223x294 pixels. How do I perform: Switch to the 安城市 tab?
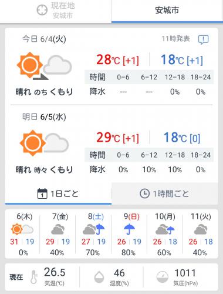pos(167,11)
